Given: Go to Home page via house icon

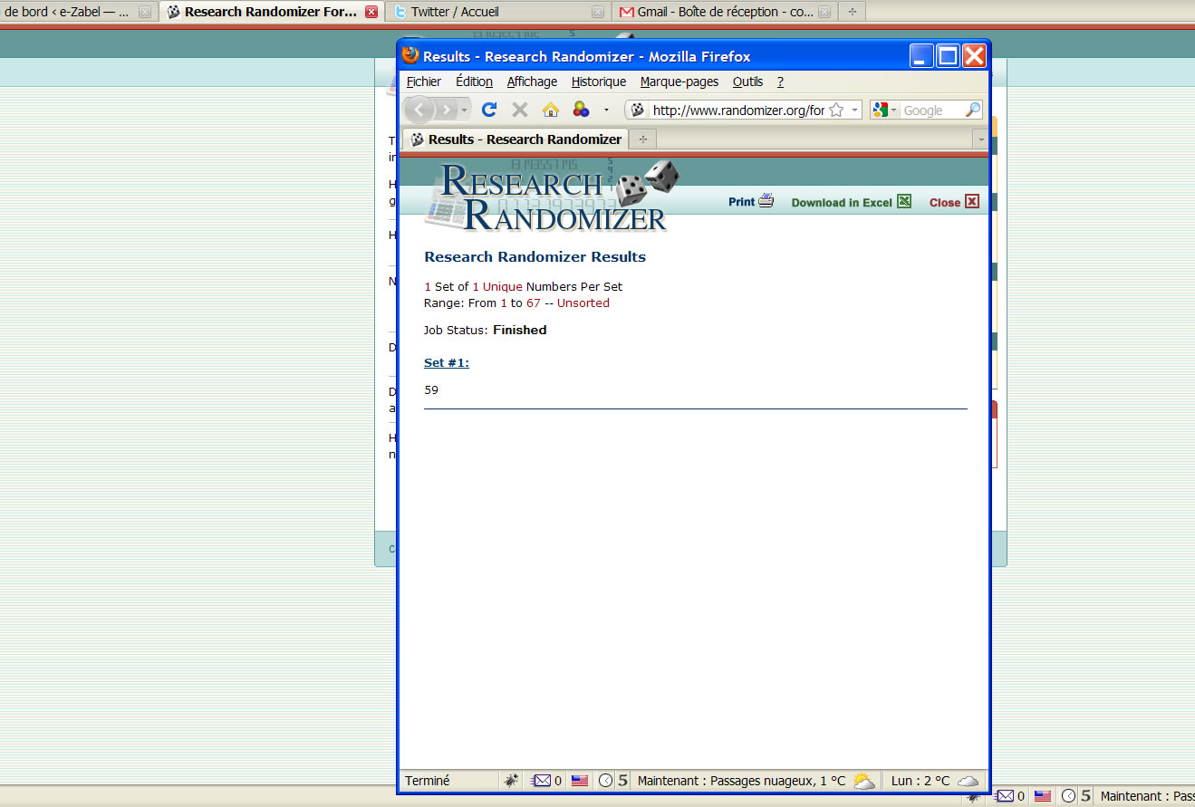Looking at the screenshot, I should 550,110.
